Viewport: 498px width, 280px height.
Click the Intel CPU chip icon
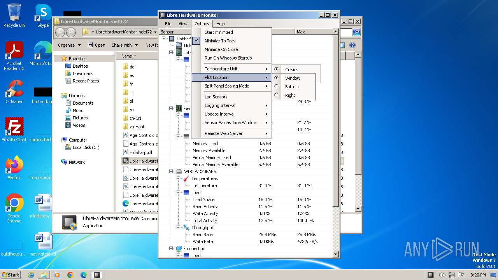pos(179,52)
